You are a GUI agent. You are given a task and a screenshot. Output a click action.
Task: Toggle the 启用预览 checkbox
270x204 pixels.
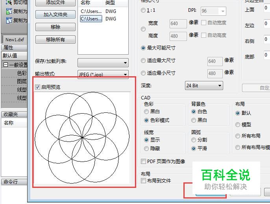pyautogui.click(x=37, y=87)
